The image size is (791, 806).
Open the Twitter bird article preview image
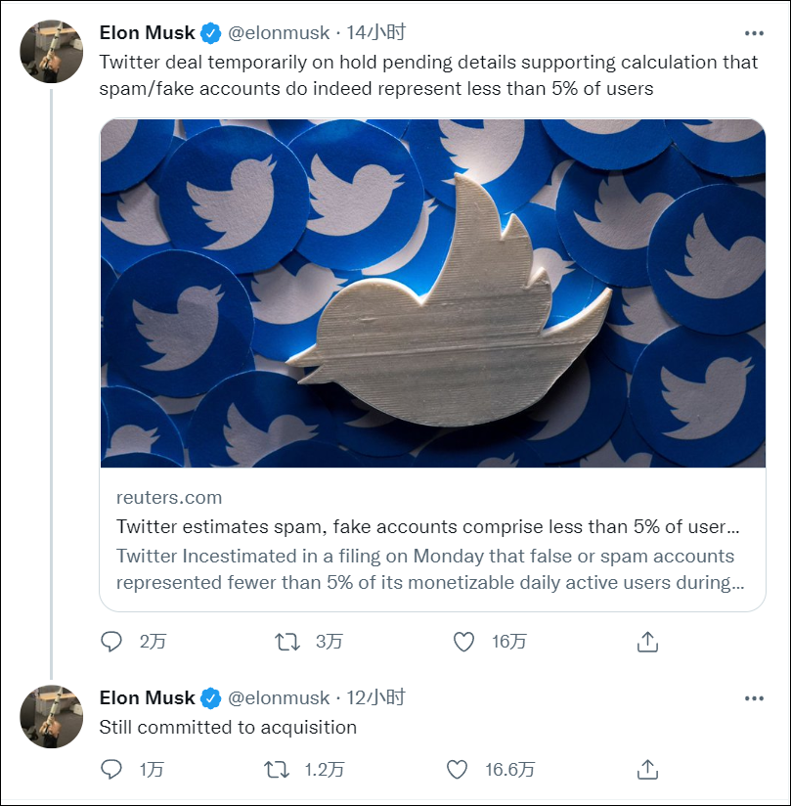(x=432, y=293)
